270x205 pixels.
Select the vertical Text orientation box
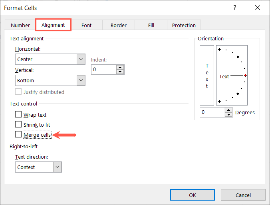click(x=207, y=76)
